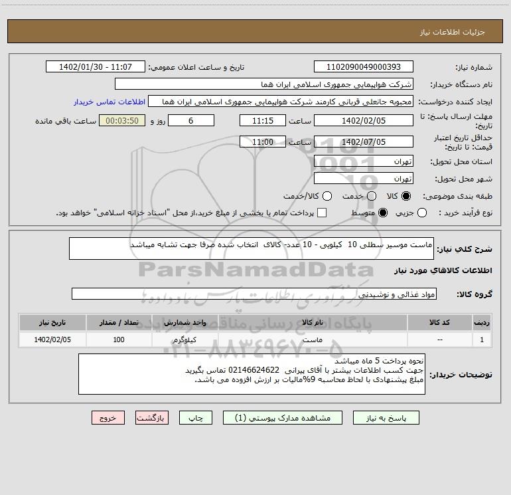This screenshot has width=511, height=495.
Task: Select the جزیی purchase type radio
Action: (x=421, y=213)
